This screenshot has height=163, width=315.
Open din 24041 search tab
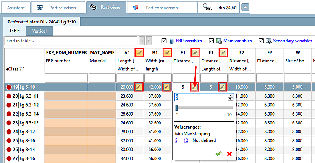pos(218,8)
